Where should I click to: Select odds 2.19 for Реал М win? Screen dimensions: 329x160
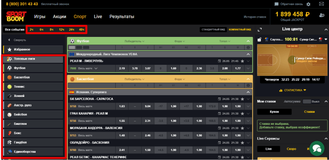coord(122,68)
